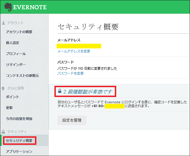Select プロフィール from the sidebar
Image resolution: width=190 pixels, height=156 pixels.
(x=16, y=54)
